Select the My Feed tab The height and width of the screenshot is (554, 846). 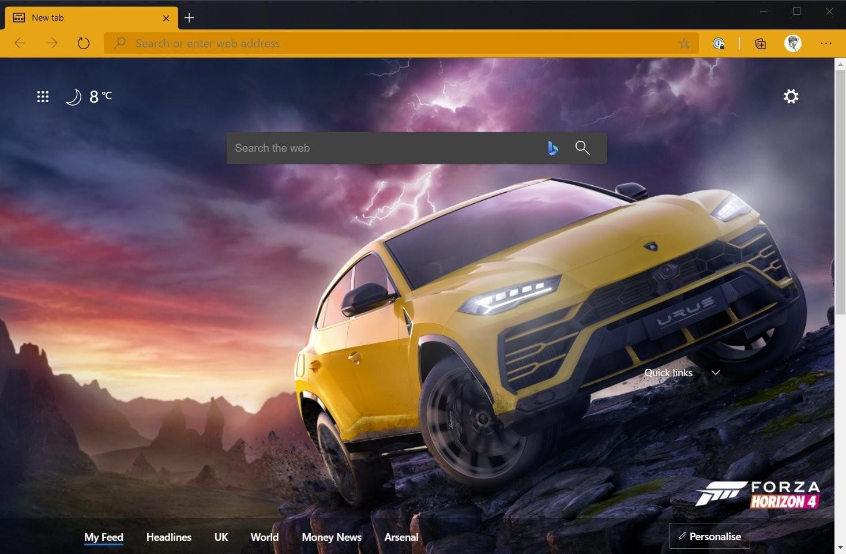(104, 537)
